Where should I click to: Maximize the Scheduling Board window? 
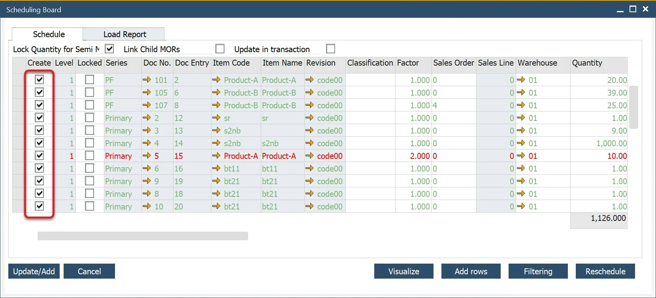pyautogui.click(x=633, y=9)
